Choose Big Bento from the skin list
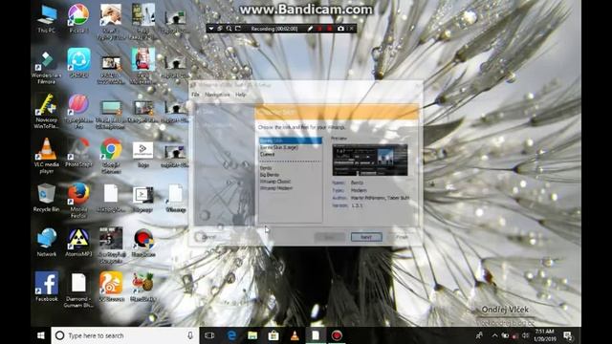 click(270, 175)
